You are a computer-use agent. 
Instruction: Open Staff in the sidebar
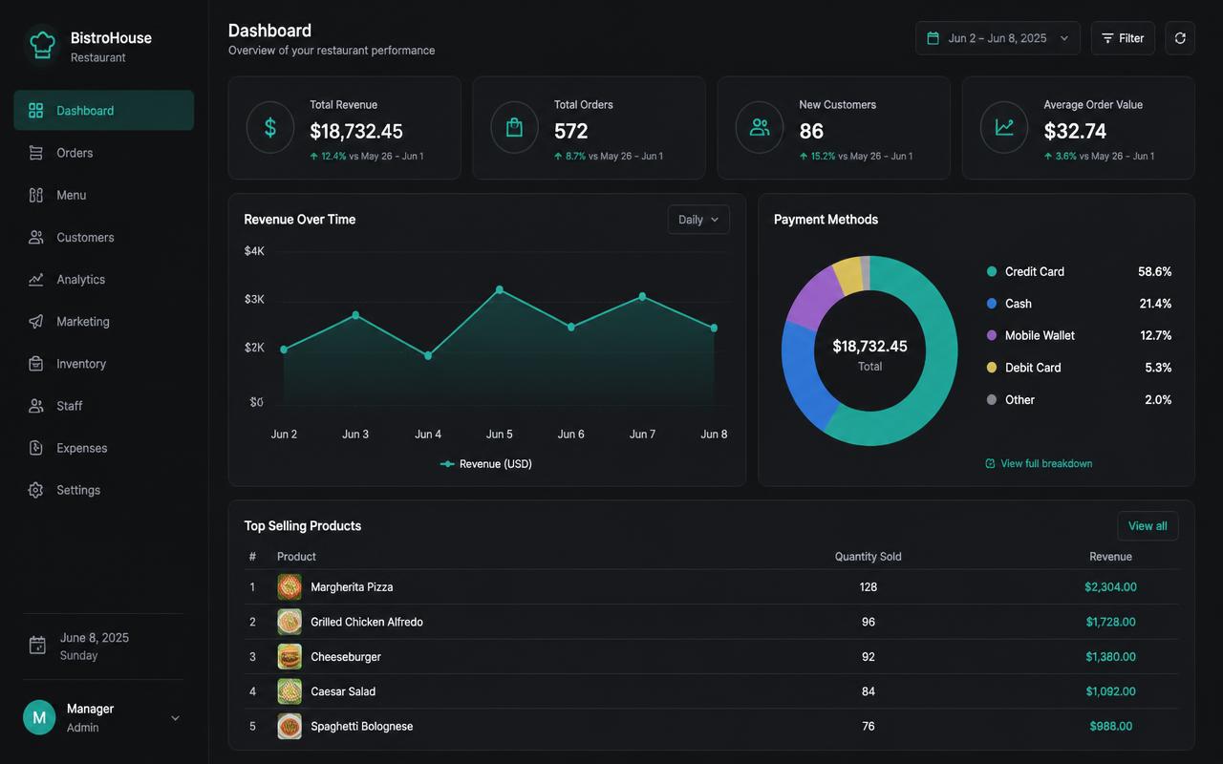pyautogui.click(x=104, y=406)
